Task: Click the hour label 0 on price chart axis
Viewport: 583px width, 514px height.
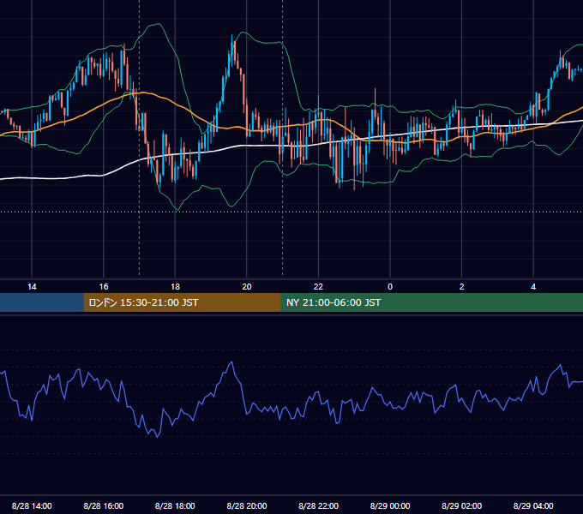Action: [x=390, y=287]
